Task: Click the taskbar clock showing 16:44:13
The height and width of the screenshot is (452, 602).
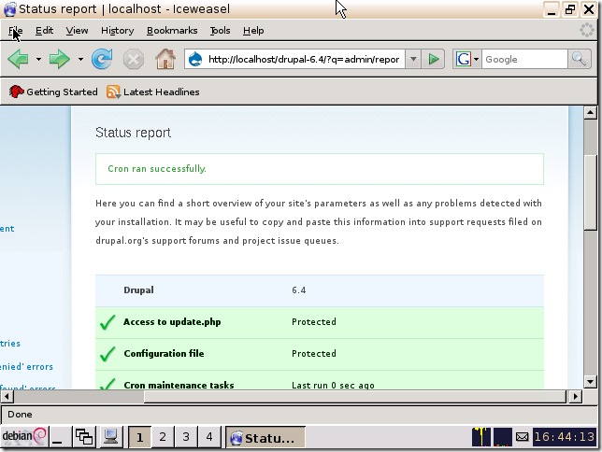Action: [565, 437]
